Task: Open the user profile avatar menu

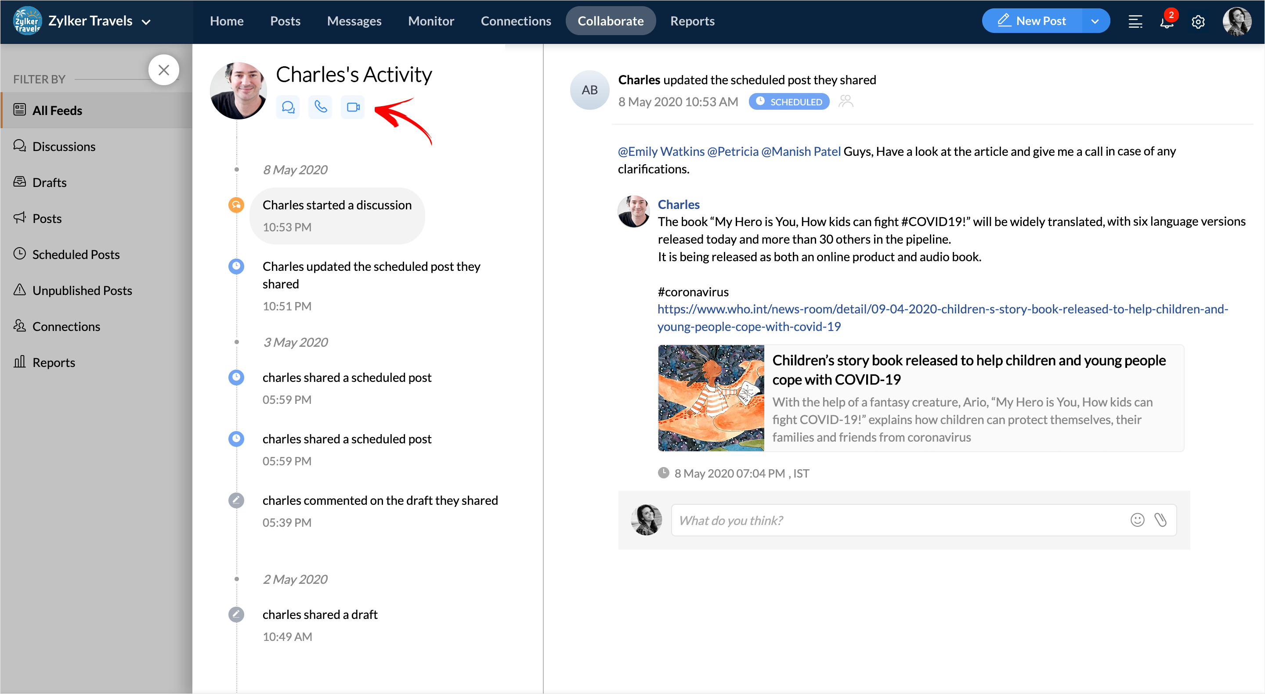Action: coord(1236,22)
